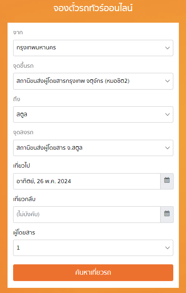Click the ค้นหาเที่ยวรถ search button
The width and height of the screenshot is (186, 293).
point(93,272)
